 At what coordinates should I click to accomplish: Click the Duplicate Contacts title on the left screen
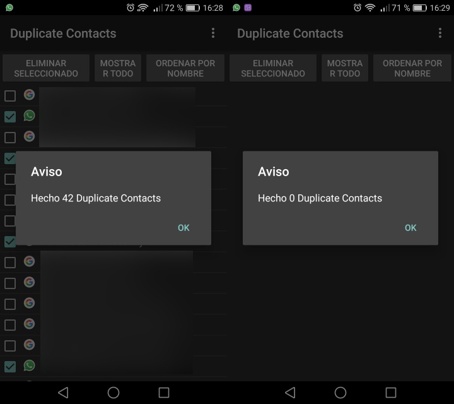click(63, 33)
